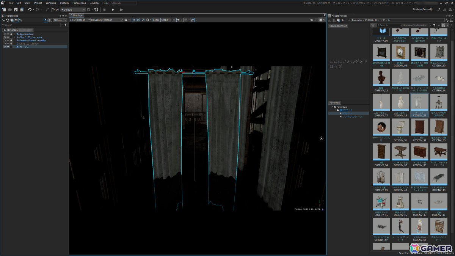This screenshot has height=256, width=455.
Task: Click the shading sphere icon in viewport toolbar
Action: [126, 20]
